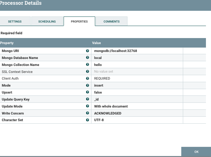Switch to the Settings tab
211x157 pixels.
(x=15, y=22)
